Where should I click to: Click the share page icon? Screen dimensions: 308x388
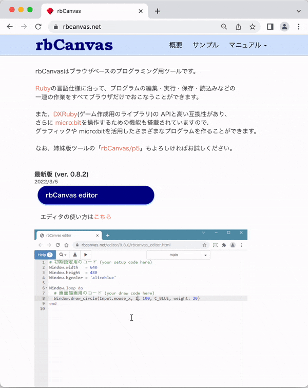238,27
